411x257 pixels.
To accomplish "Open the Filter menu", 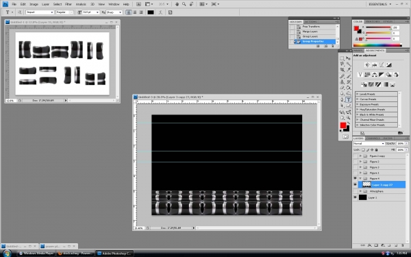I will tap(68, 4).
